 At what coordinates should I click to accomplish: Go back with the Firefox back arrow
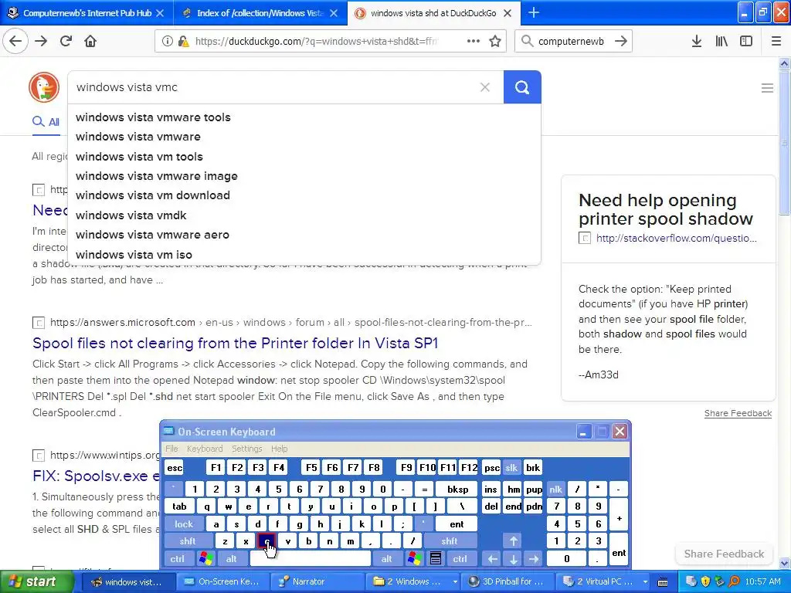click(15, 42)
